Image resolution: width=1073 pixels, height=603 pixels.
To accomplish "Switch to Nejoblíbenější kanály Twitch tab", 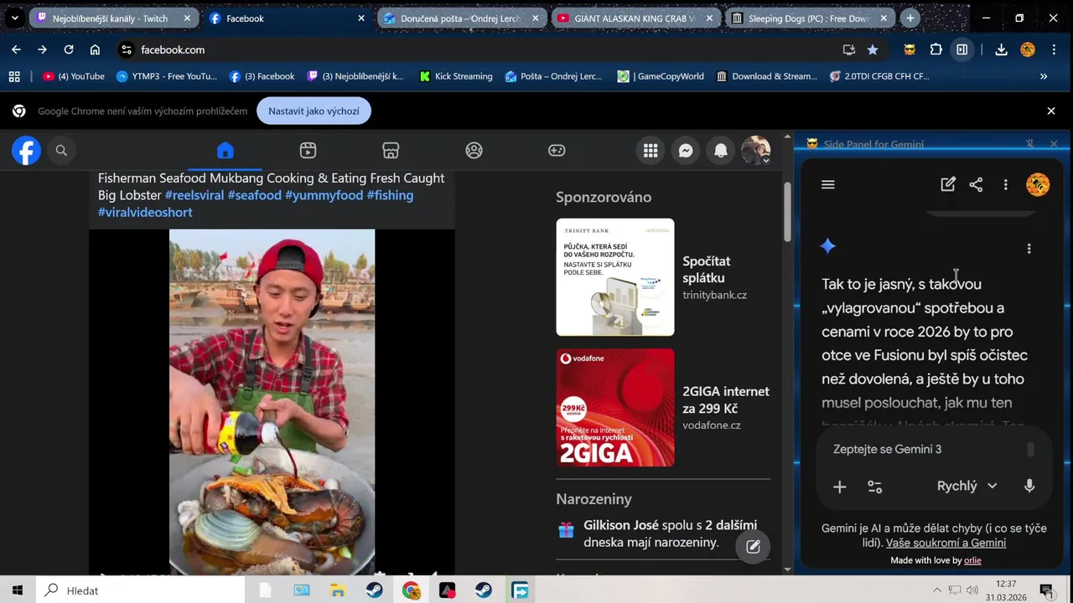I will (x=113, y=18).
